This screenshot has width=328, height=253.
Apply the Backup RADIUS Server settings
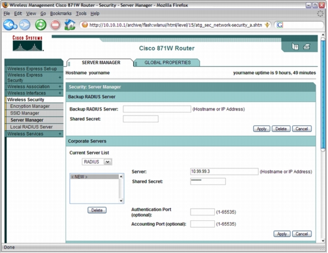[262, 129]
